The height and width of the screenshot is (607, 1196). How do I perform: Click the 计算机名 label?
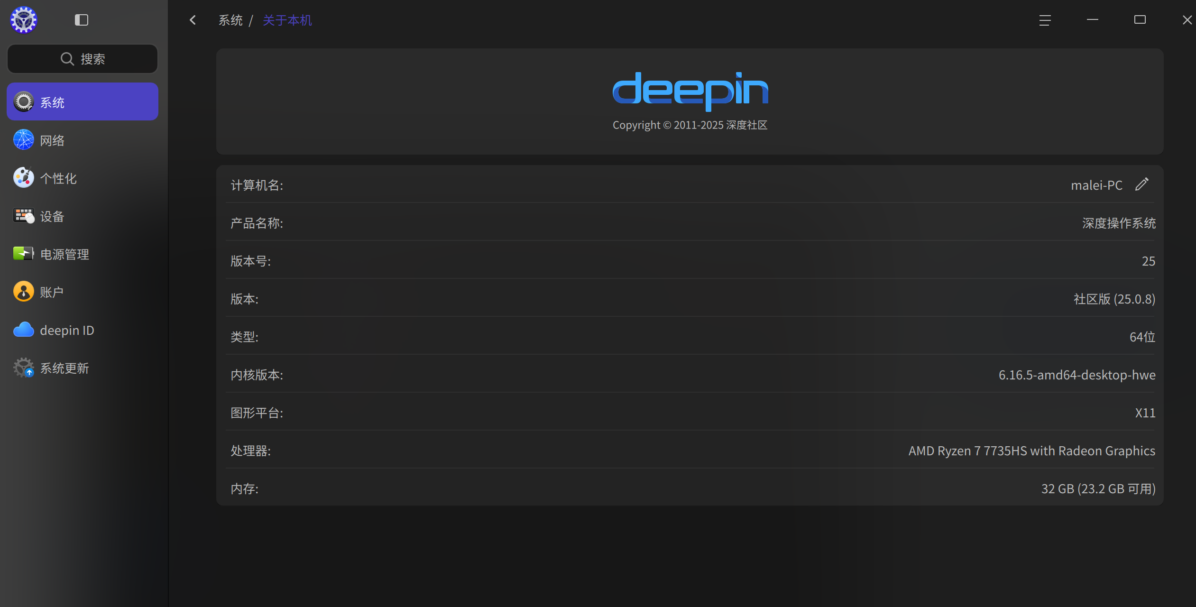[257, 185]
